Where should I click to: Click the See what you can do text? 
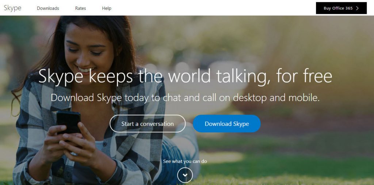[185, 161]
